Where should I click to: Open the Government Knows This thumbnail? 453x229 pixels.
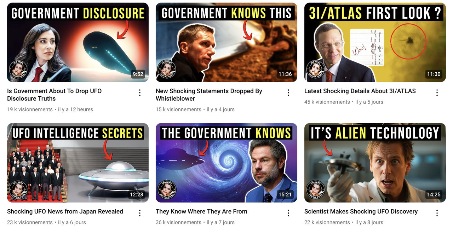226,42
